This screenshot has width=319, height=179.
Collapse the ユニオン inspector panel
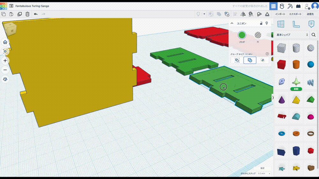(x=232, y=23)
